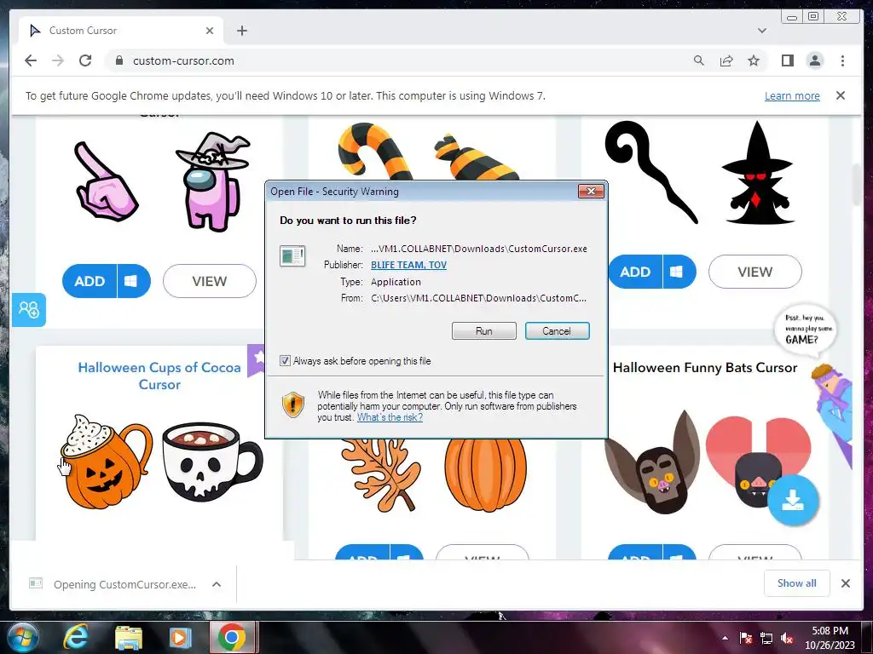View the Among Us witch cursor pack
873x654 pixels.
pos(210,281)
